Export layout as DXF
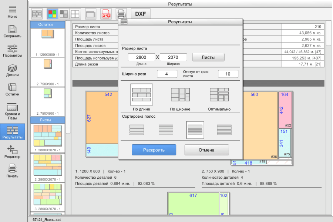Image resolution: width=333 pixels, height=222 pixels. coord(141,14)
